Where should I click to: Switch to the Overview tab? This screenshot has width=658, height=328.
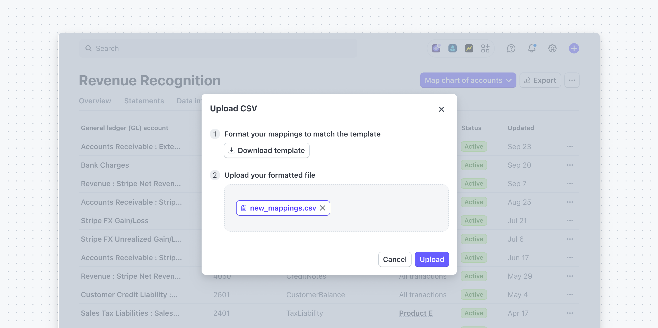click(95, 101)
